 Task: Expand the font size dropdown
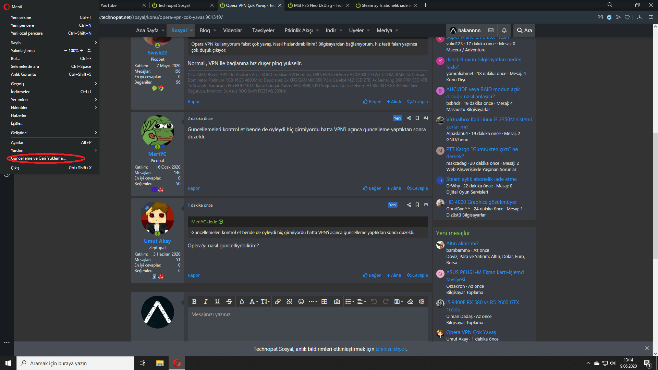[265, 301]
